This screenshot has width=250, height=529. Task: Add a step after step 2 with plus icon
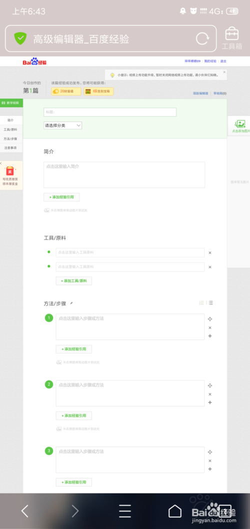click(210, 402)
